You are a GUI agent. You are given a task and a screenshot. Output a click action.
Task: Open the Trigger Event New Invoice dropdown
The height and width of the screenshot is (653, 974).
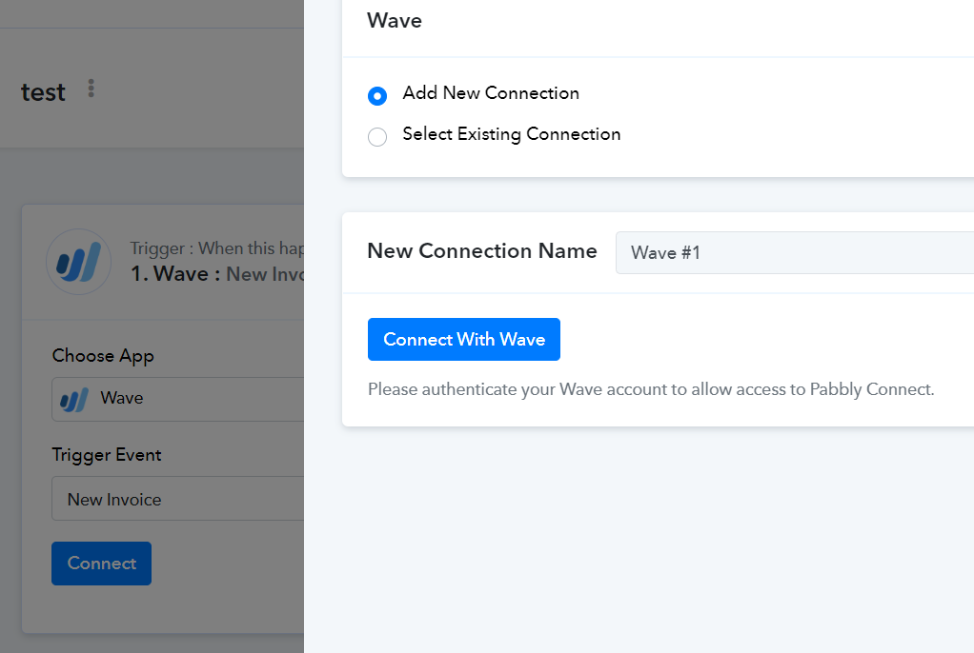click(x=177, y=499)
